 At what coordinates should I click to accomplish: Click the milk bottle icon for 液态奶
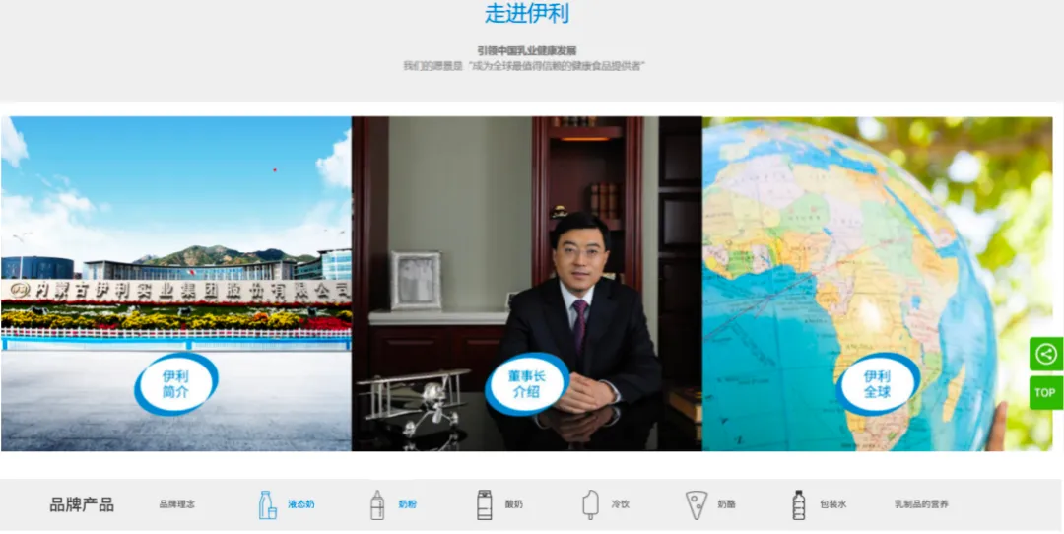click(x=267, y=505)
